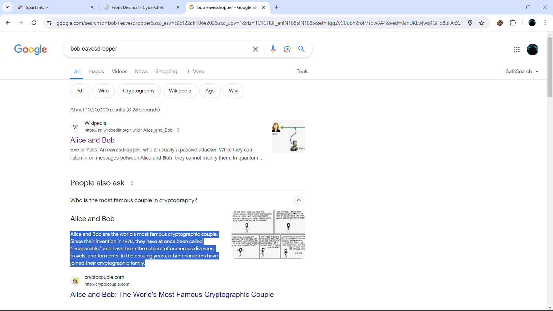Viewport: 553px width, 311px height.
Task: Visit the cryptocouple.com result link
Action: click(172, 294)
